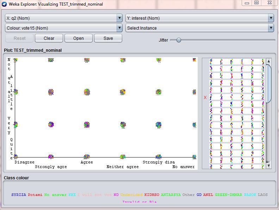279x210 pixels.
Task: Maximize the Weka Explorer window
Action: 256,3
